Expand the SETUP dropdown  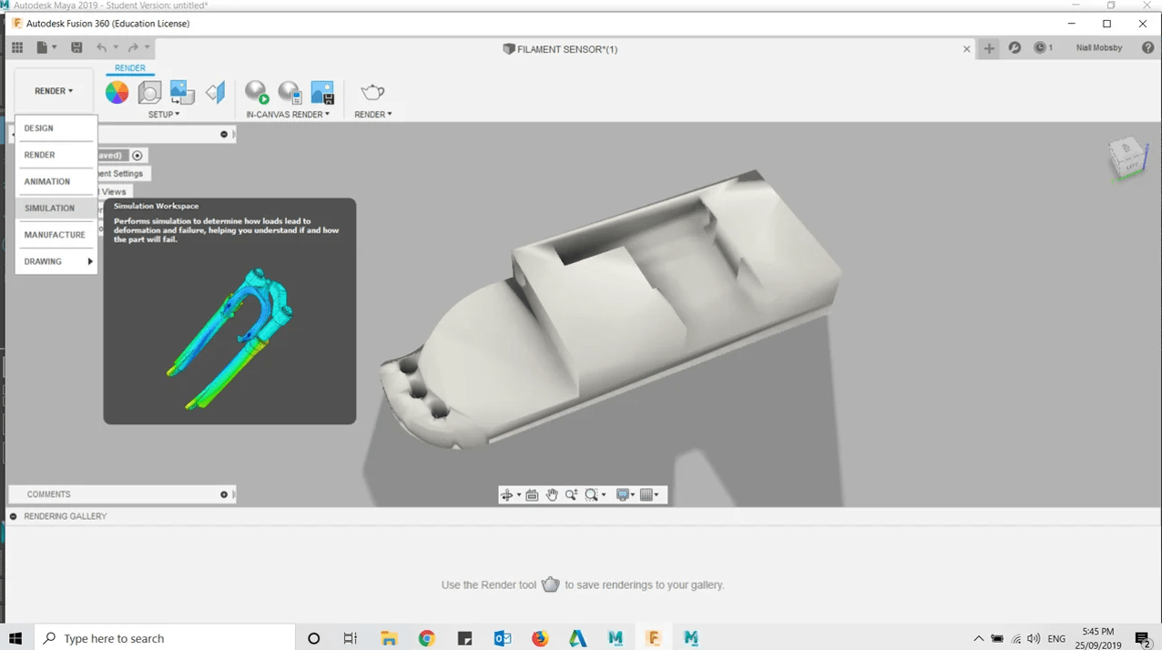(x=164, y=115)
